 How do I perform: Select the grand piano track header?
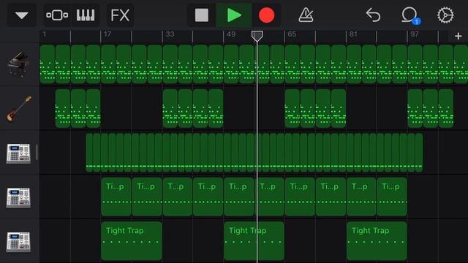tap(18, 64)
